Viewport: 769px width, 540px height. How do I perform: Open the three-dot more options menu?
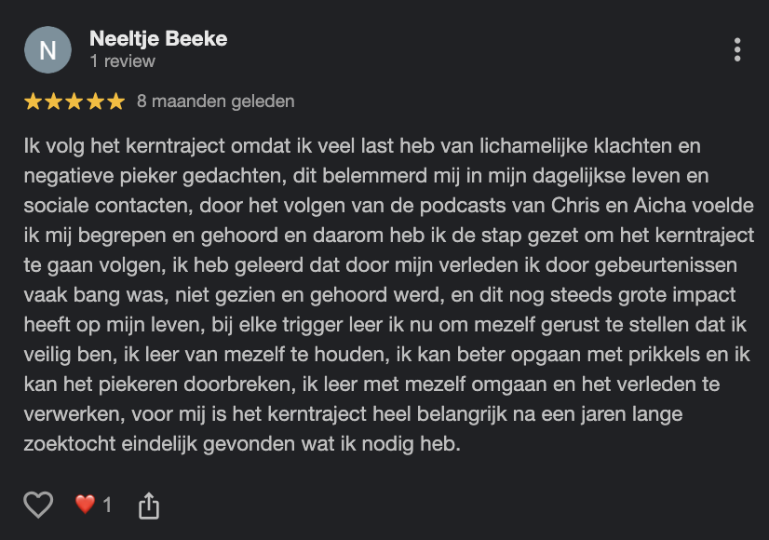(x=736, y=49)
